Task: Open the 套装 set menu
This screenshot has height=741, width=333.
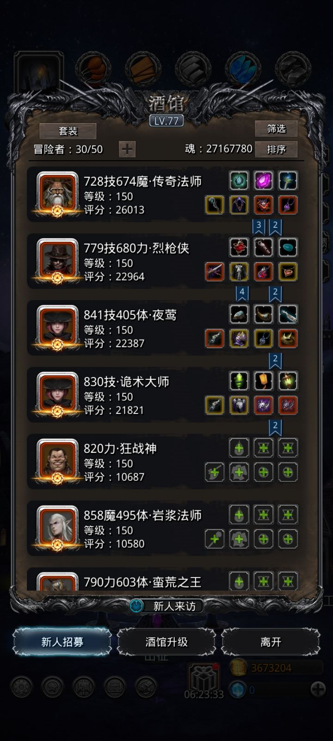Action: point(68,131)
